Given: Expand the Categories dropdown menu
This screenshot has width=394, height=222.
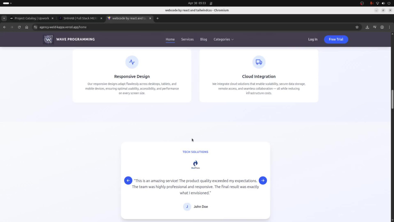Looking at the screenshot, I should 223,39.
